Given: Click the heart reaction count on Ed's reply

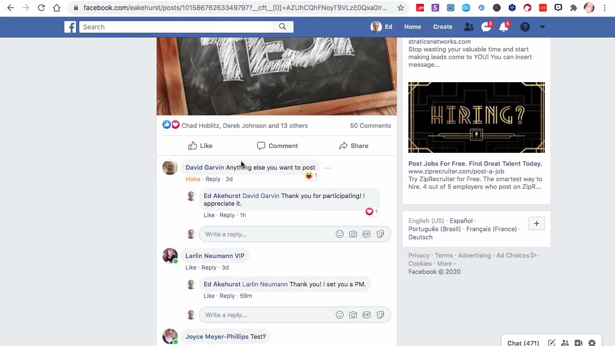Looking at the screenshot, I should [x=372, y=211].
